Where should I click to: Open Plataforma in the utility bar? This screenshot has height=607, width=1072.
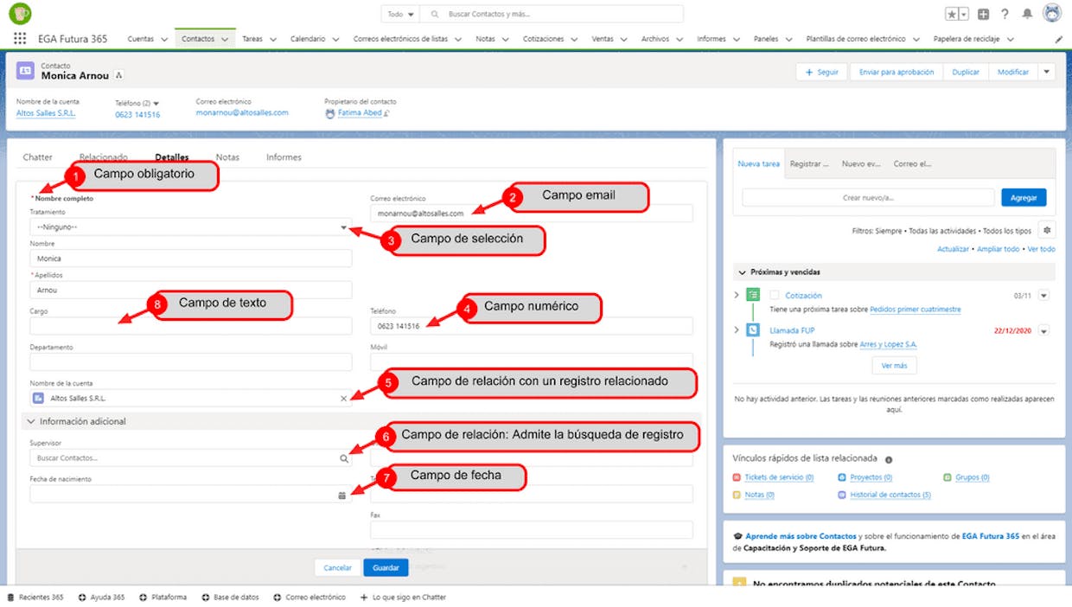(x=162, y=597)
